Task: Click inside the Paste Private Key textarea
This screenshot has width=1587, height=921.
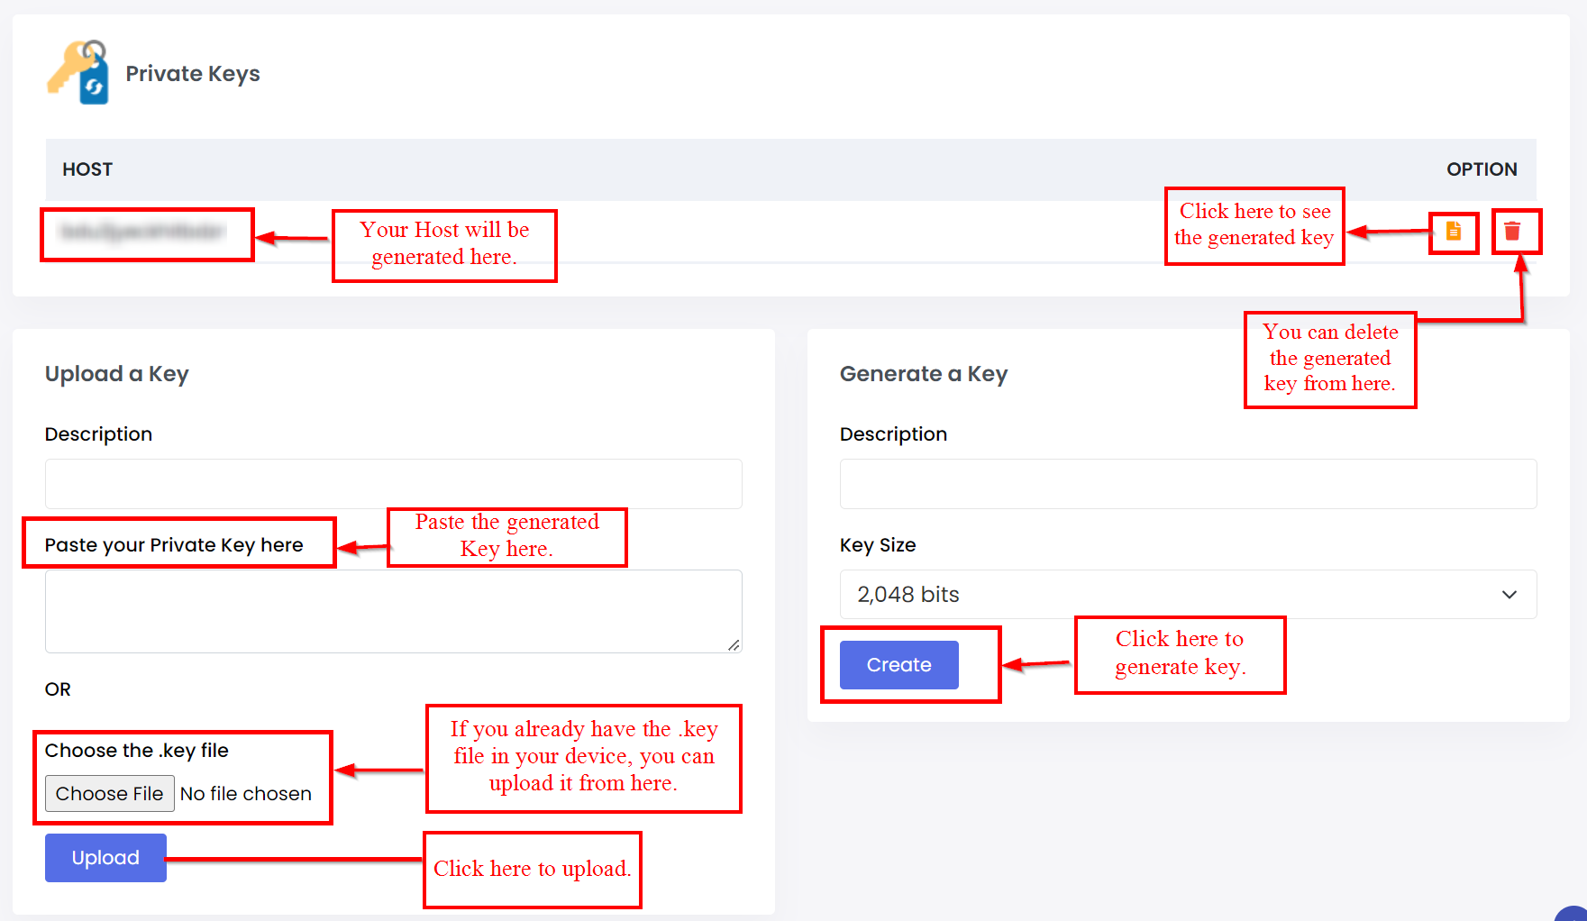Action: 393,611
